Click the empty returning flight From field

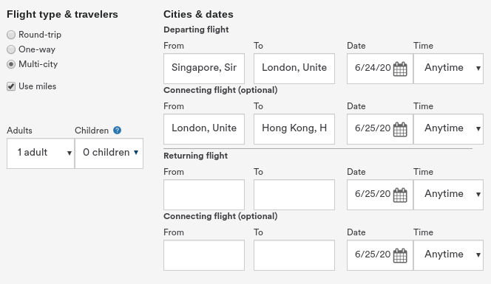coord(204,195)
